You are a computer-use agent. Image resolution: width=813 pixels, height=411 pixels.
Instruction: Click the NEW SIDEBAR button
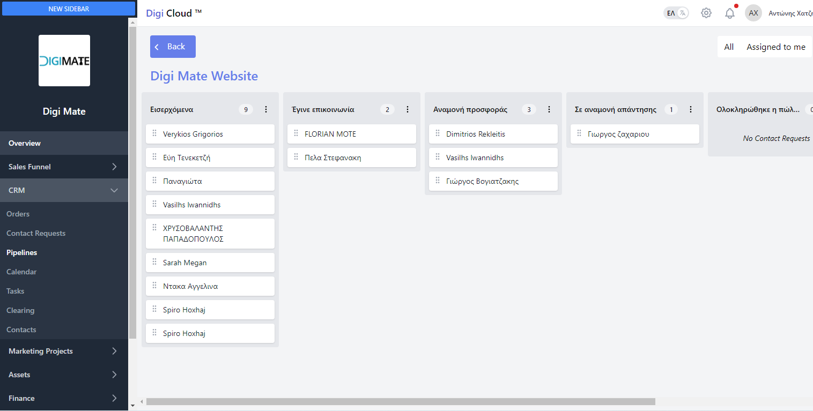point(69,9)
